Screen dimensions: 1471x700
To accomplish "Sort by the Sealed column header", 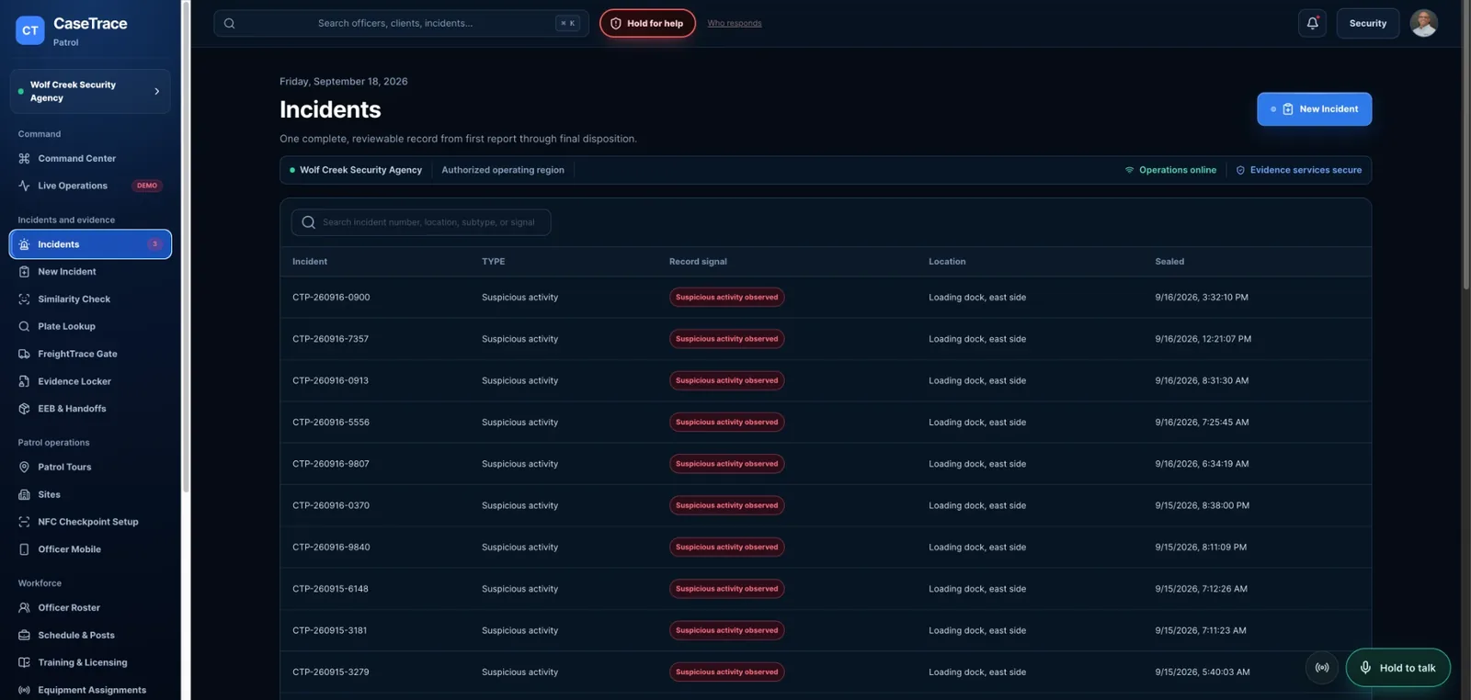I will click(x=1169, y=262).
